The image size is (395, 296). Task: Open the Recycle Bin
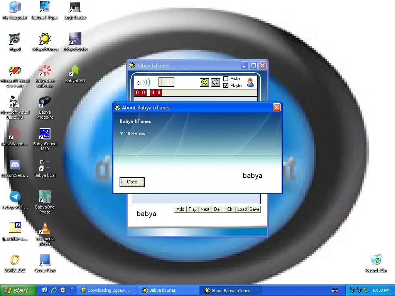(x=376, y=263)
